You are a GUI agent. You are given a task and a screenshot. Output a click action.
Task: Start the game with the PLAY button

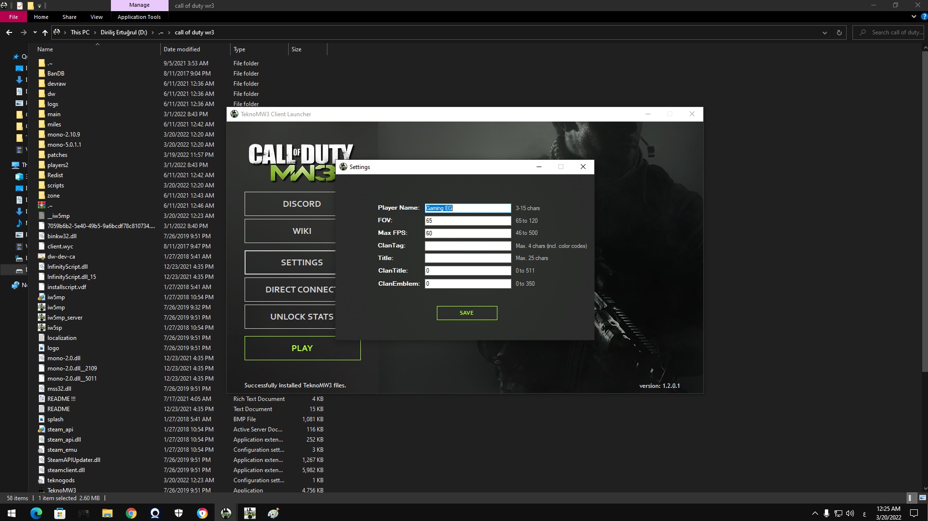(302, 348)
